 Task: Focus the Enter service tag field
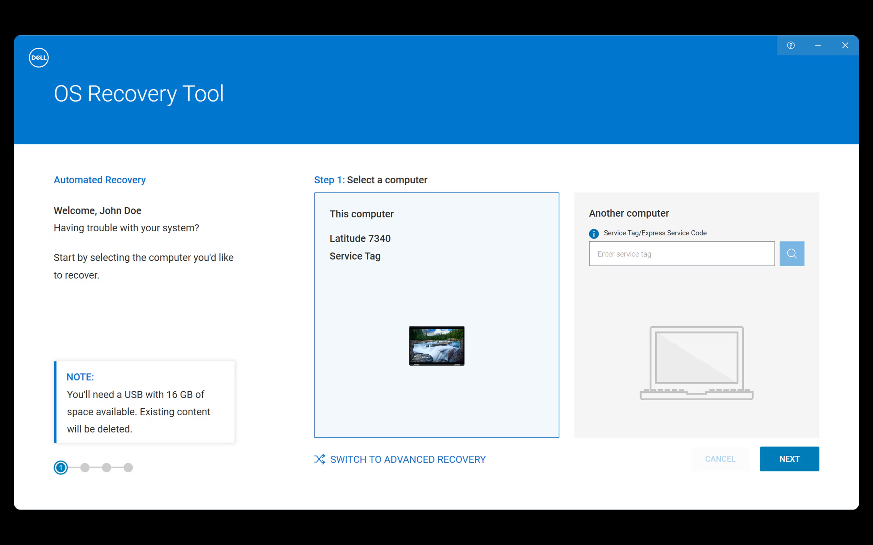pyautogui.click(x=681, y=254)
